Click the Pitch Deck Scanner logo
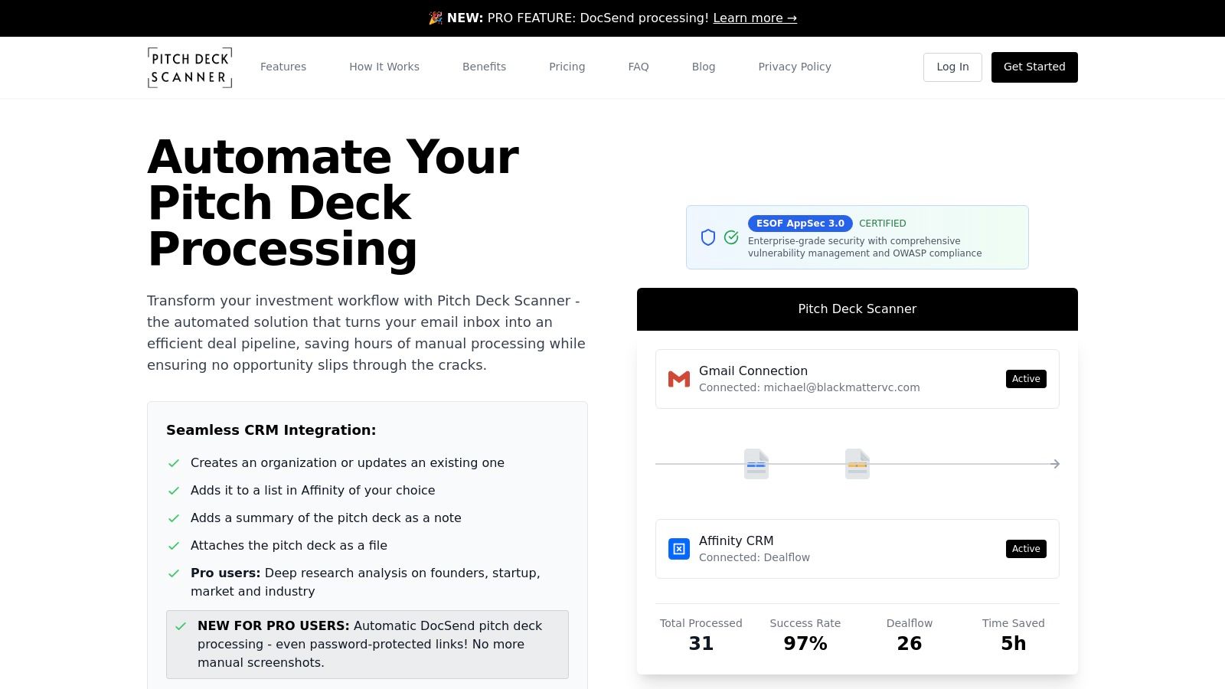 click(x=190, y=67)
